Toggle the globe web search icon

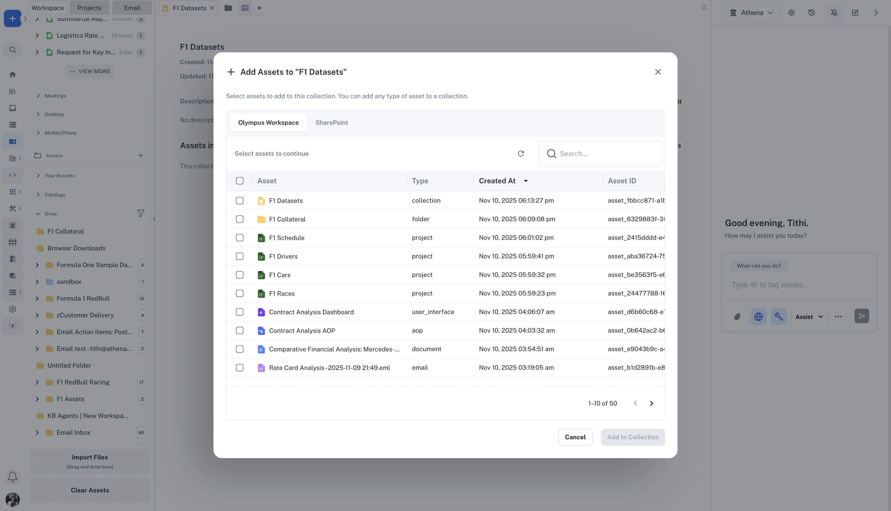click(758, 317)
